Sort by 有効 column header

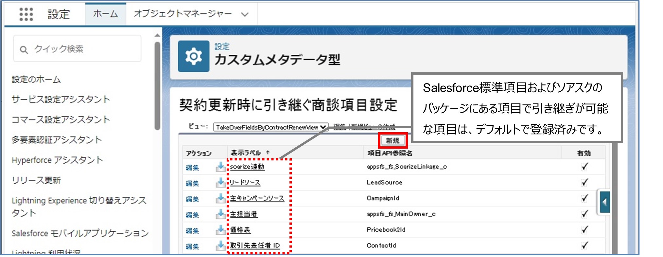[584, 153]
